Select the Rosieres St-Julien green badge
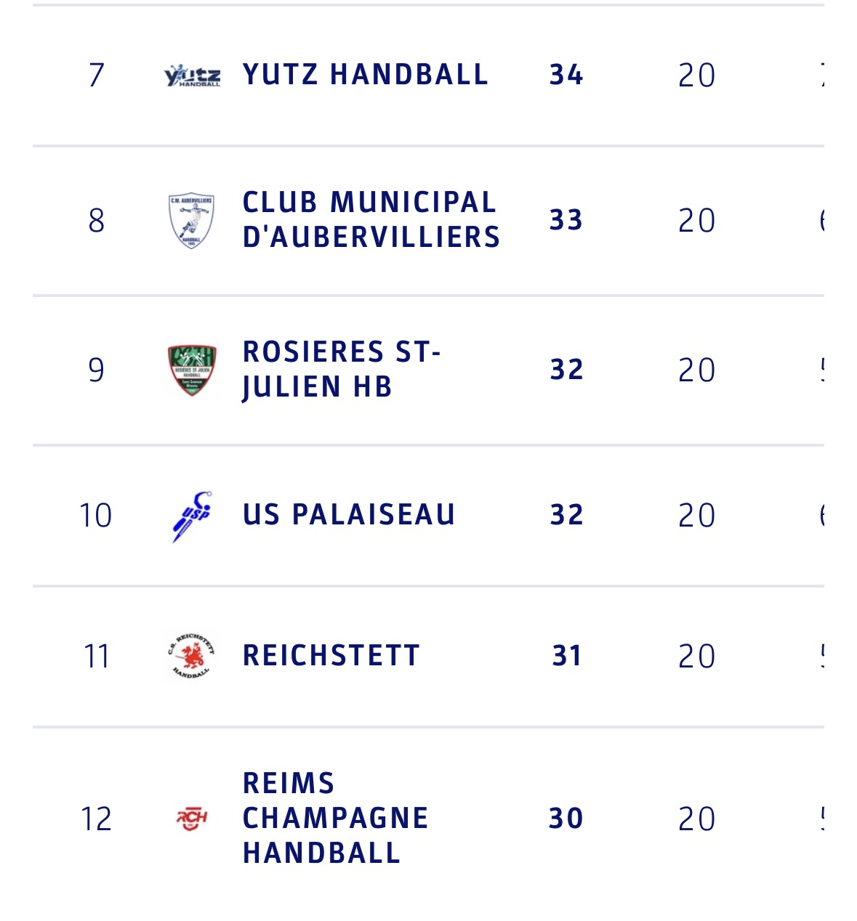The width and height of the screenshot is (857, 921). pyautogui.click(x=192, y=370)
